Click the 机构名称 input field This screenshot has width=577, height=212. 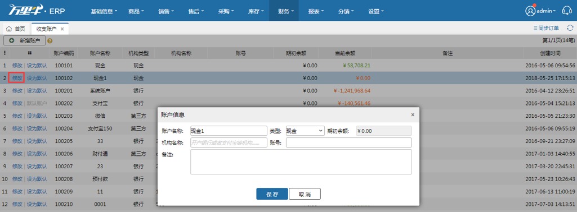229,142
